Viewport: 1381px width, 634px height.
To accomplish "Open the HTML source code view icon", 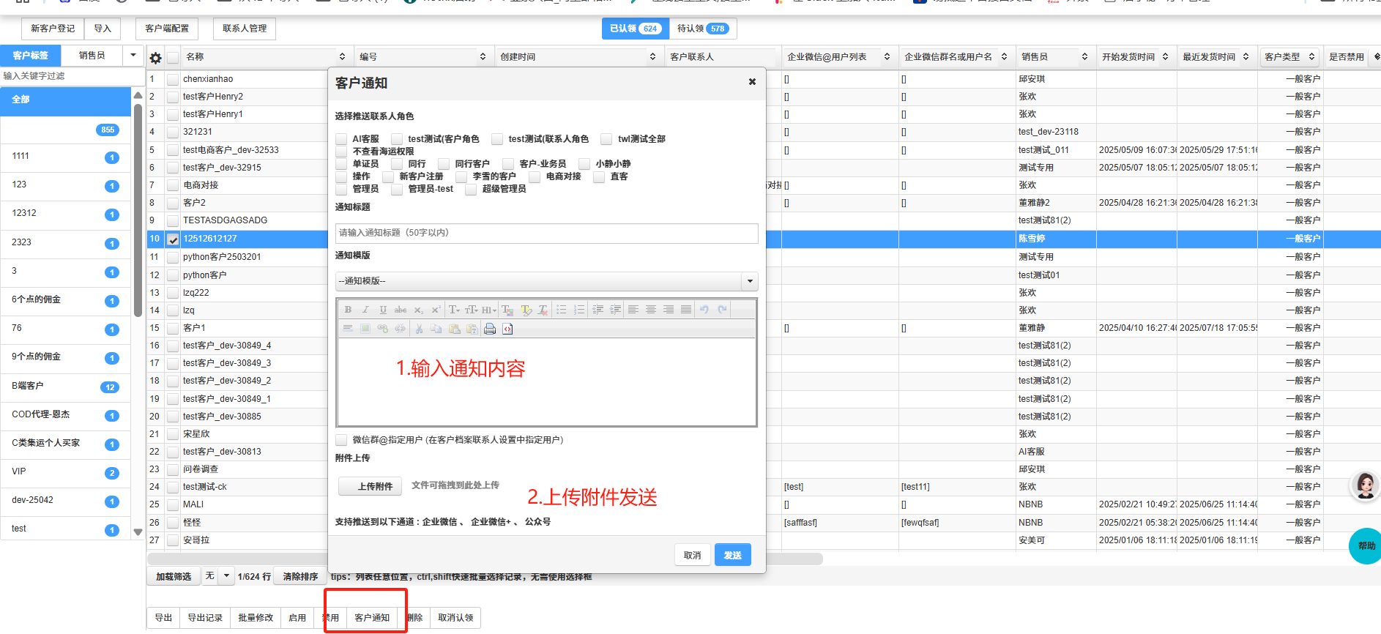I will (507, 329).
